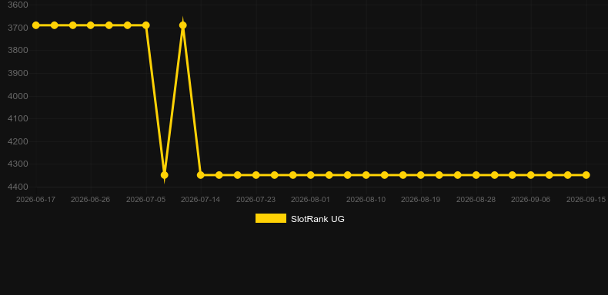
Task: Click the spike data point before 2026-07-14
Action: pyautogui.click(x=182, y=25)
